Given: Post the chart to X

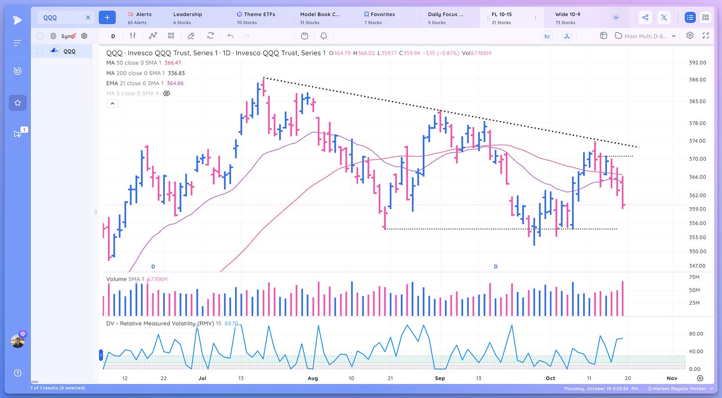Looking at the screenshot, I should (664, 17).
